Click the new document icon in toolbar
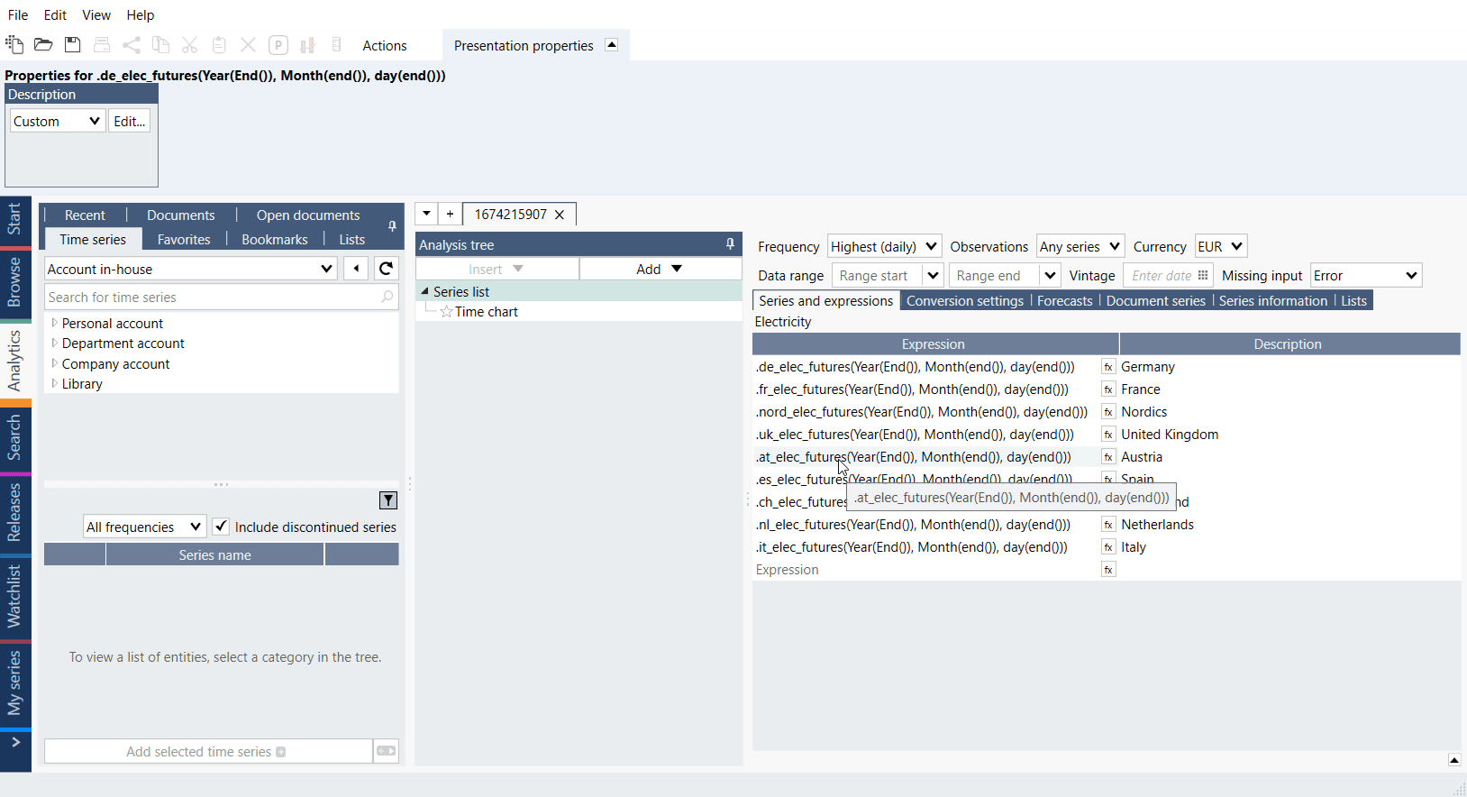The height and width of the screenshot is (797, 1467). (14, 45)
